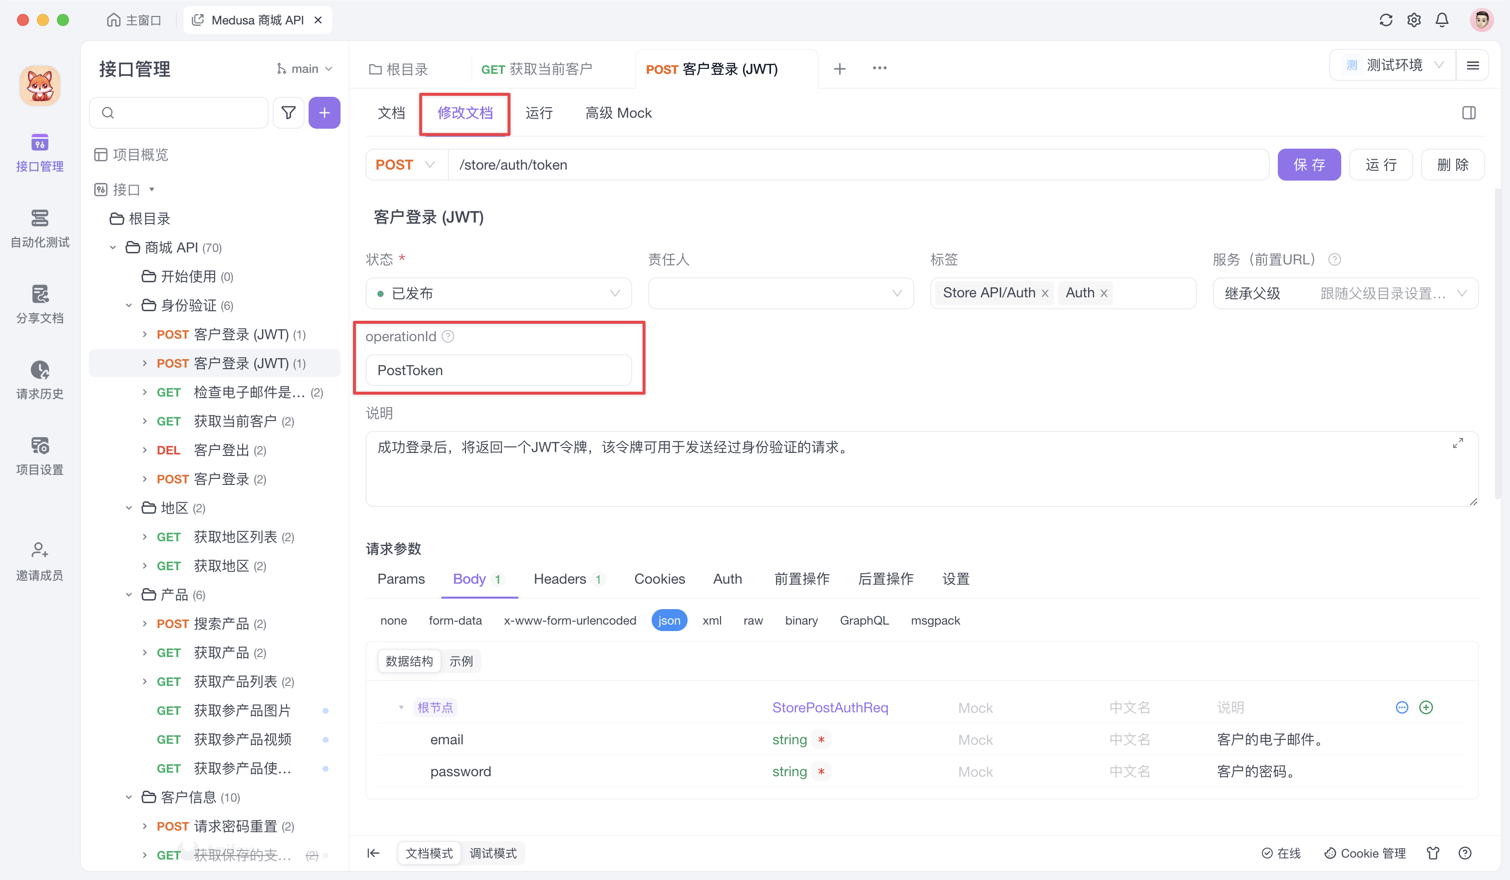Click the operationId input field
This screenshot has height=880, width=1510.
498,370
